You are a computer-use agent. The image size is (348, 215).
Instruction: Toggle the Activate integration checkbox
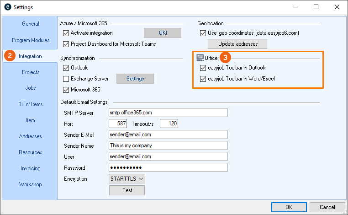click(66, 33)
